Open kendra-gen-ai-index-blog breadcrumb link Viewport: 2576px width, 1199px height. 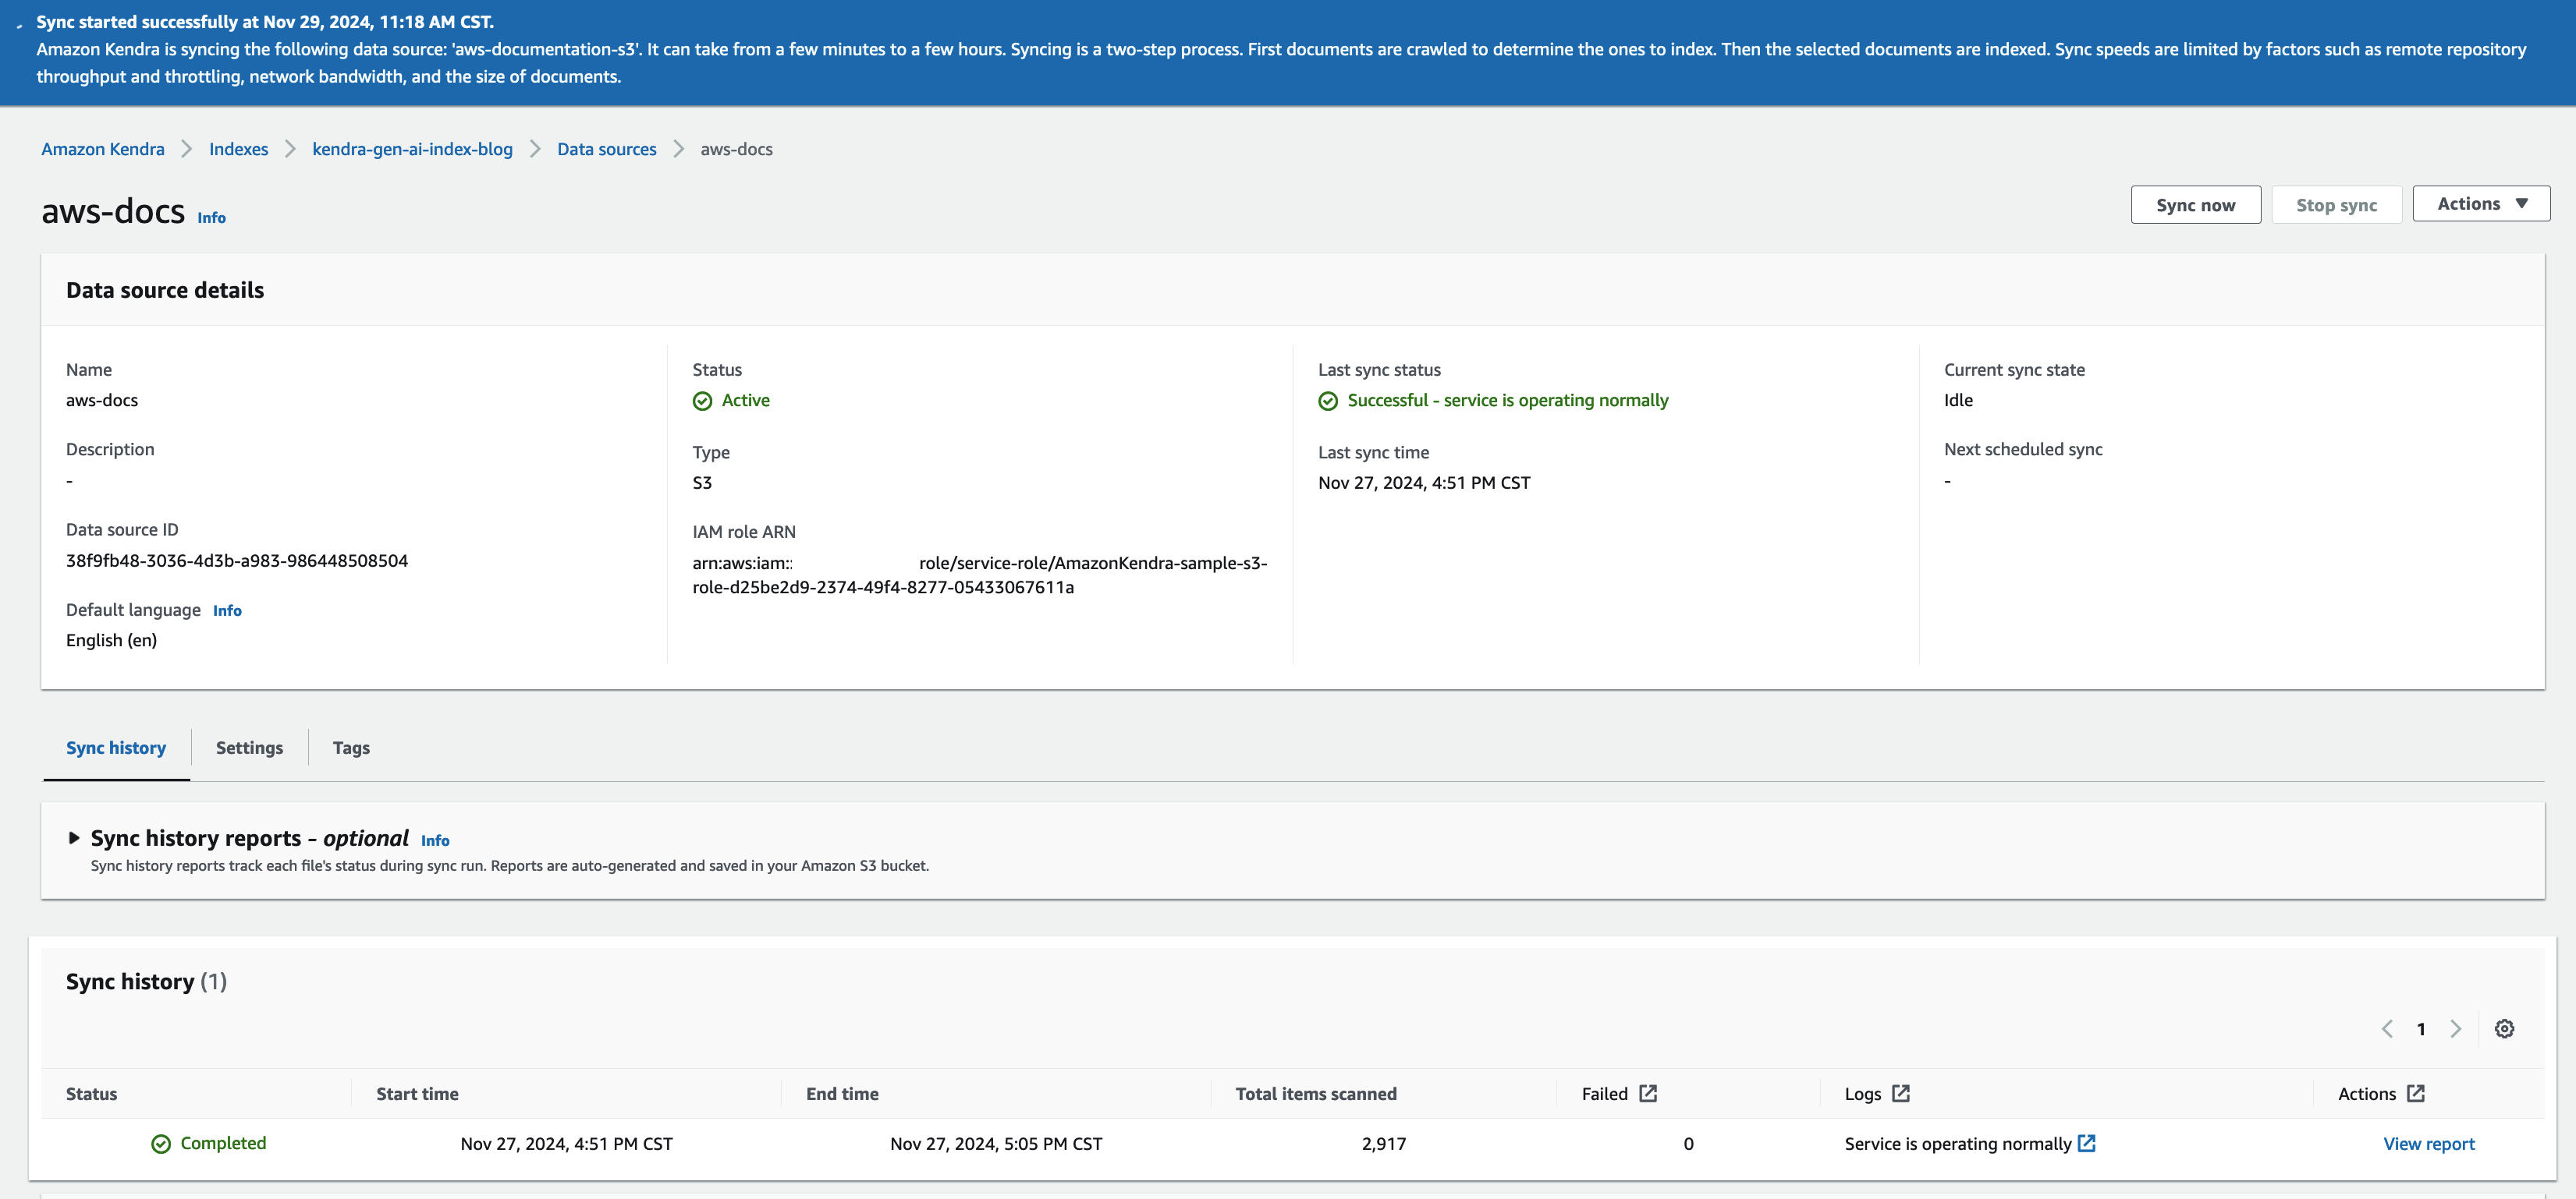coord(412,149)
